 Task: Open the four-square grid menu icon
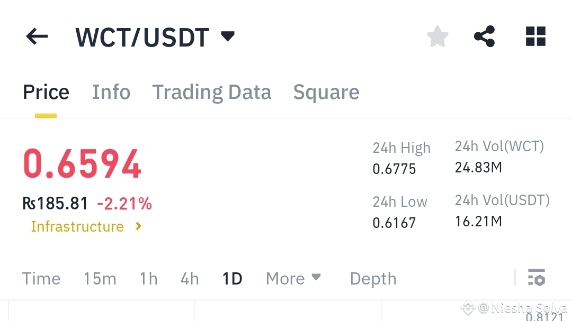[x=535, y=37]
